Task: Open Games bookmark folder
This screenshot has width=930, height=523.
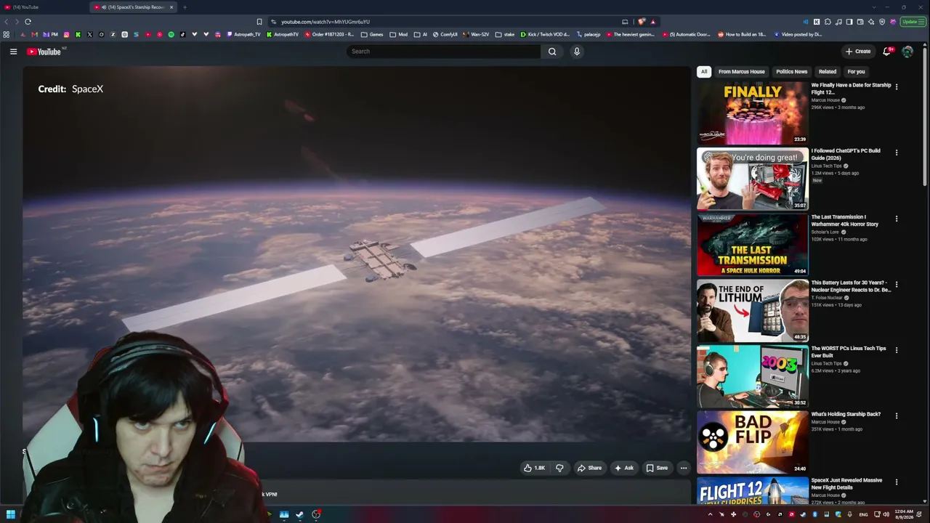Action: coord(371,34)
